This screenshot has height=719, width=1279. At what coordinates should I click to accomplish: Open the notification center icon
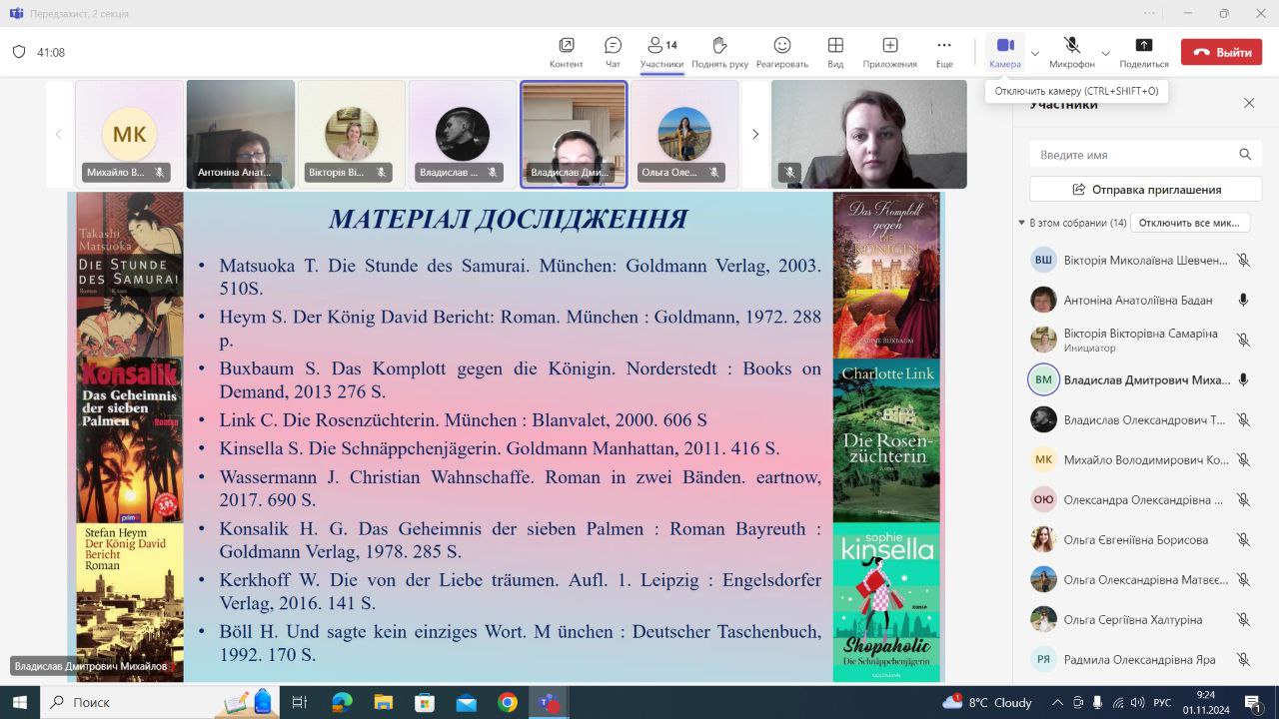point(1253,702)
